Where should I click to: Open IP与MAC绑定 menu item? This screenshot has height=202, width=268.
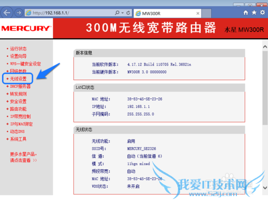coord(21,124)
